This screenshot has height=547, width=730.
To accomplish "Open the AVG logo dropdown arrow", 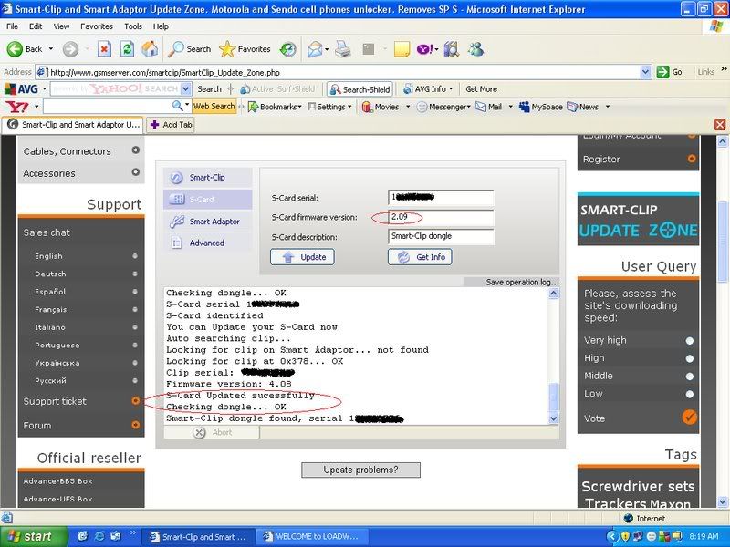I will coord(44,88).
